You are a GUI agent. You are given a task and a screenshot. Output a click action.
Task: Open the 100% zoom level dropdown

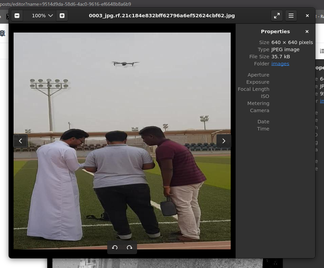tap(42, 16)
